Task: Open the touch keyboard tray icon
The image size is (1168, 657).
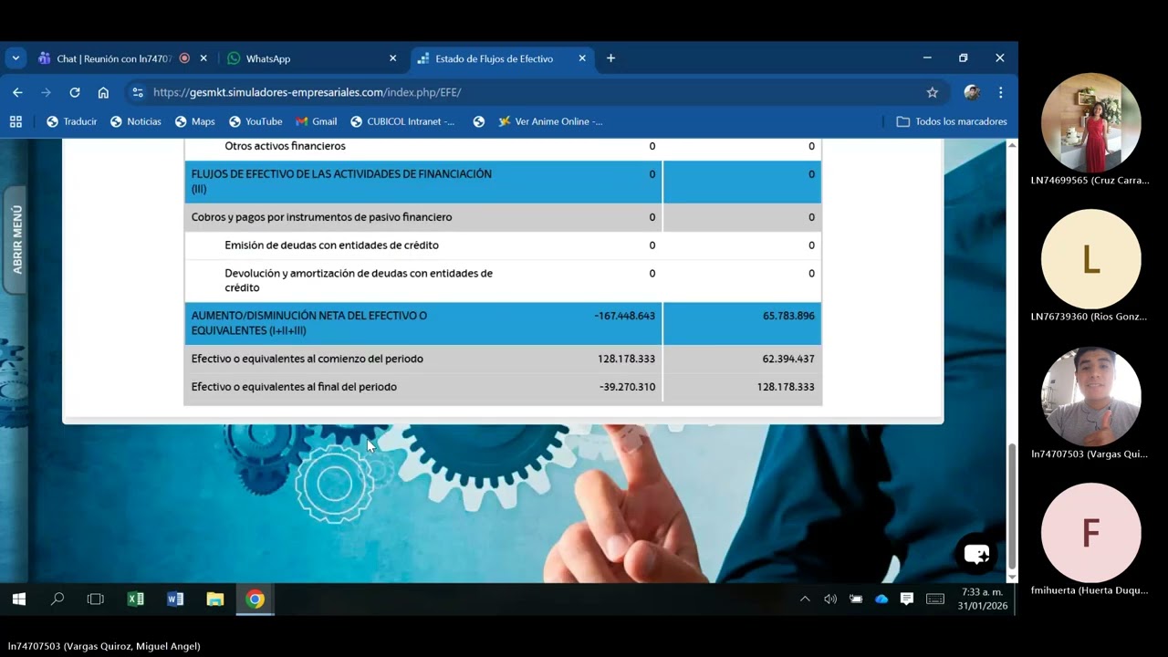Action: (935, 600)
